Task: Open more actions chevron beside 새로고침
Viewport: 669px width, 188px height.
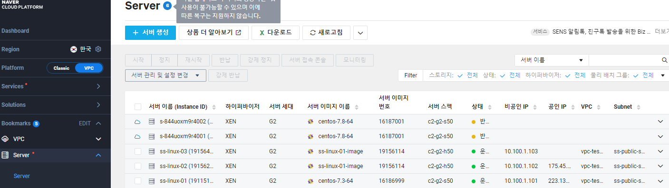Action: 360,33
